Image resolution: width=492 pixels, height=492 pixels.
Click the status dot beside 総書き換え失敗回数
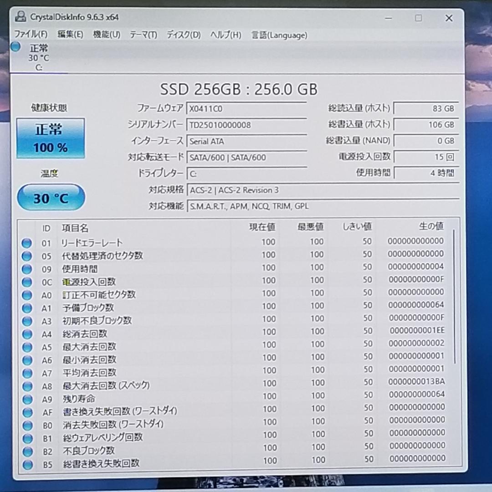pyautogui.click(x=26, y=463)
